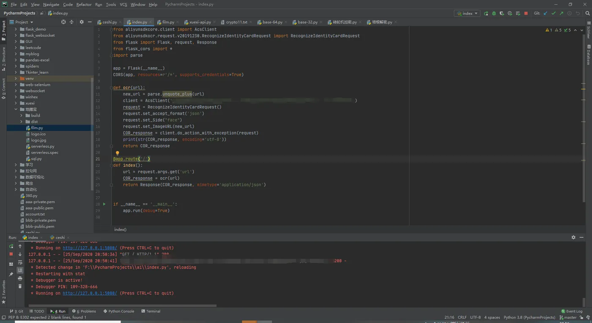This screenshot has width=592, height=323.
Task: Click the yellow intention light bulb in editor
Action: 118,153
